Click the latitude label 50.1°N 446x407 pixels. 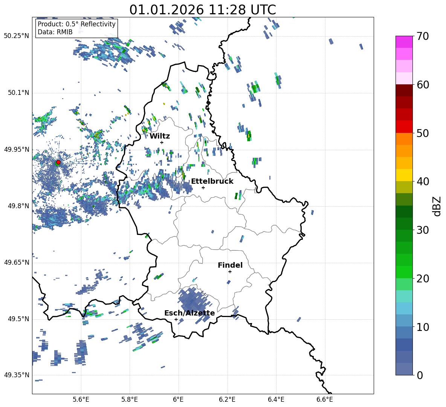pos(18,93)
